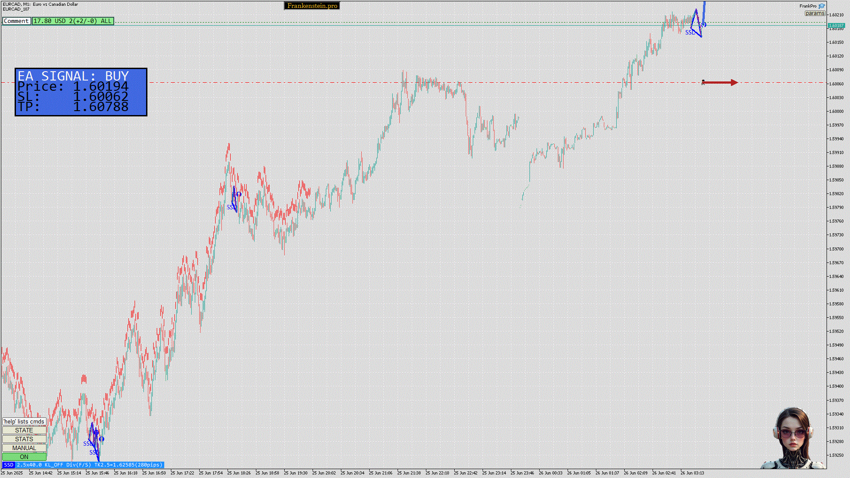Click the current price tag 1.60187
The height and width of the screenshot is (478, 850).
pyautogui.click(x=836, y=25)
